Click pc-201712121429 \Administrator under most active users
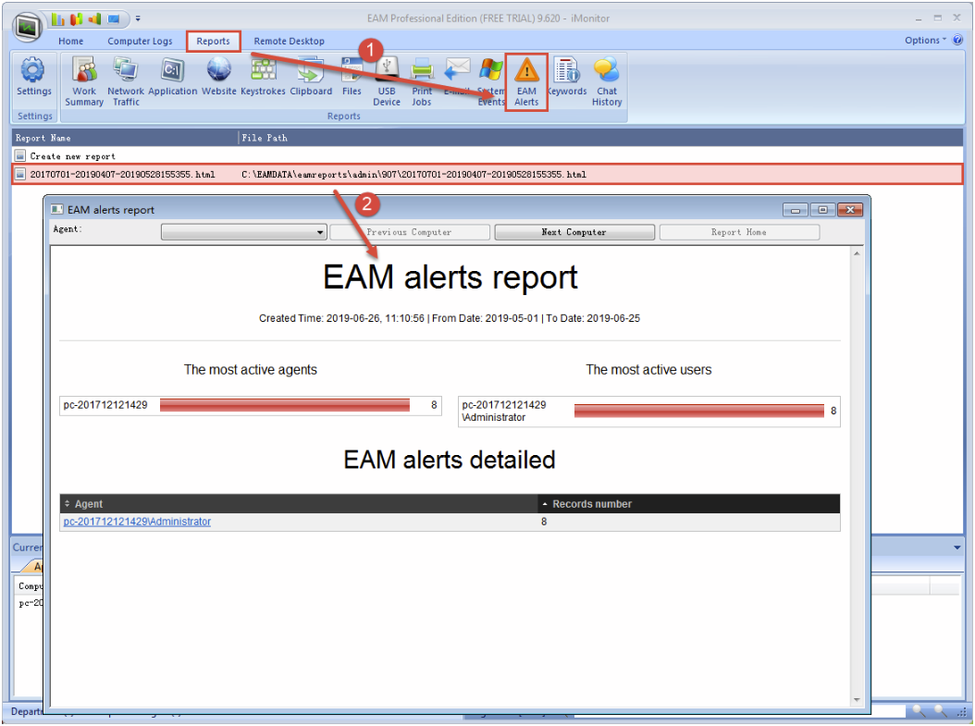Viewport: 975px width, 726px height. click(503, 412)
